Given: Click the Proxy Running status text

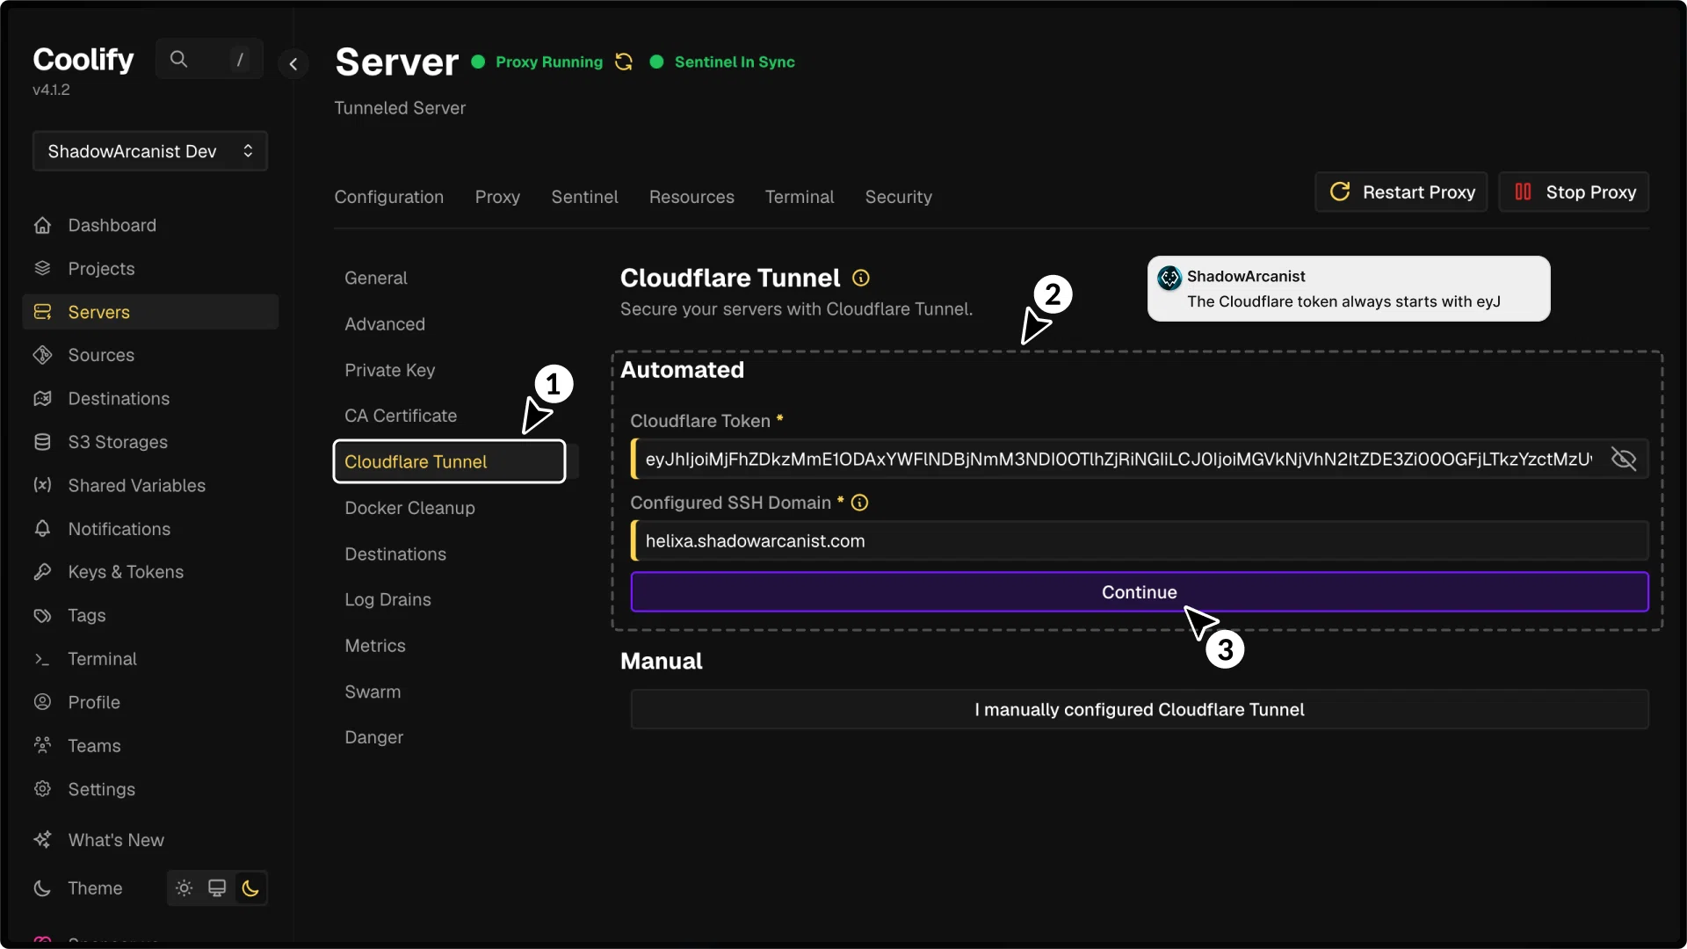Looking at the screenshot, I should pyautogui.click(x=549, y=62).
